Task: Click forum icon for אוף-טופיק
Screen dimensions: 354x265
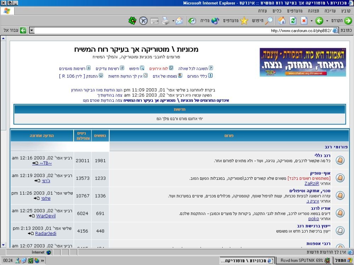Action: click(x=340, y=178)
